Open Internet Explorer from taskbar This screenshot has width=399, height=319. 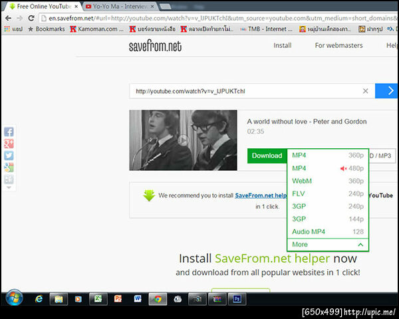39,299
